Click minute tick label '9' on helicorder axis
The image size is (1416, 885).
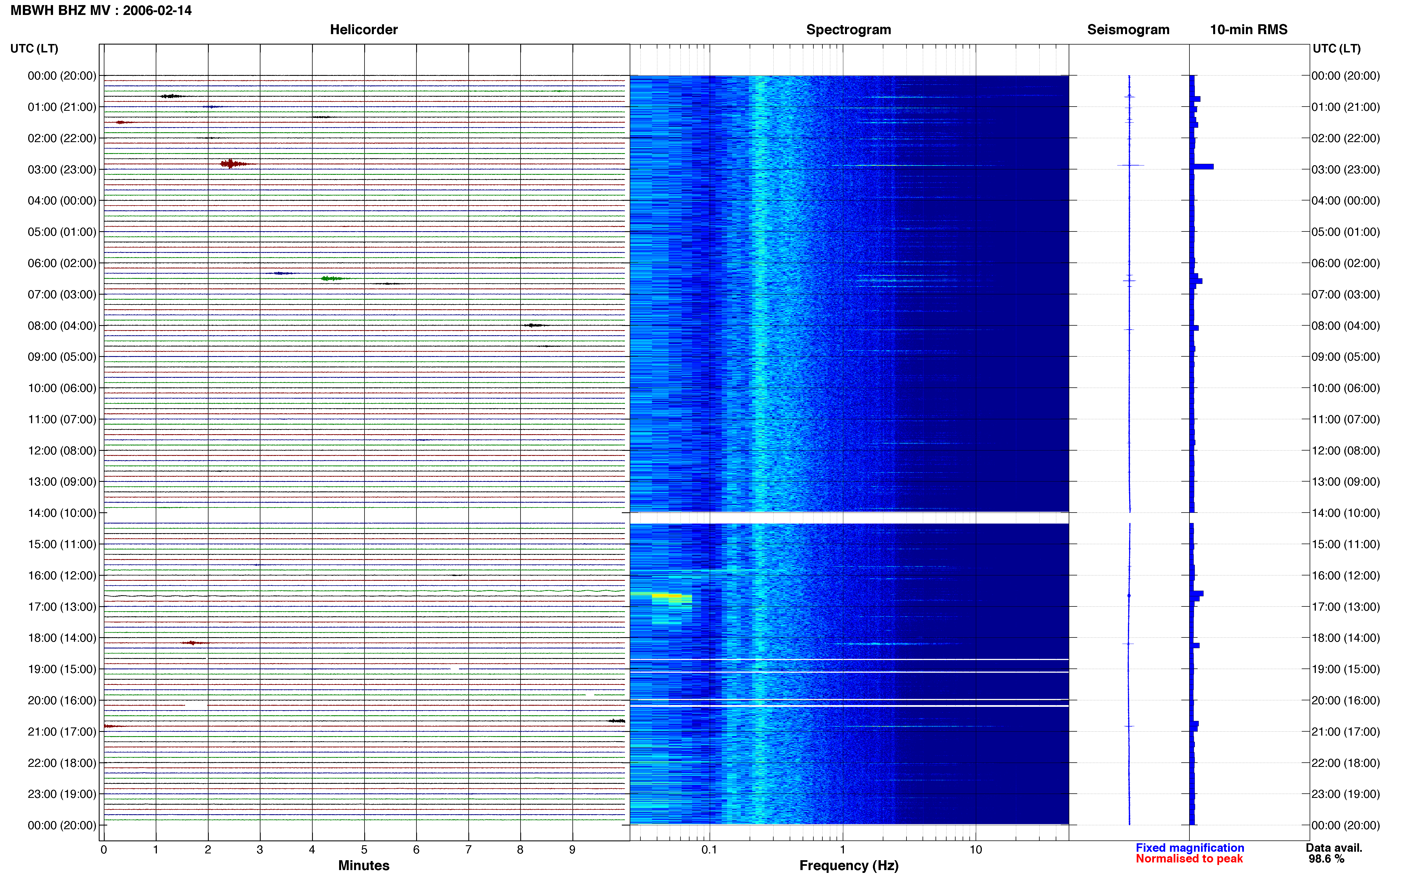pos(572,850)
